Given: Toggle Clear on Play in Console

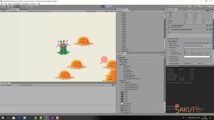Looking at the screenshot, I should 15,85.
